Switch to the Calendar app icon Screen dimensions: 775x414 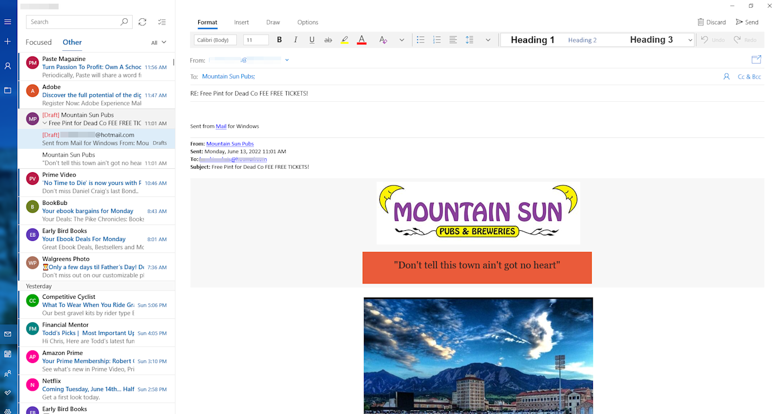pyautogui.click(x=8, y=354)
